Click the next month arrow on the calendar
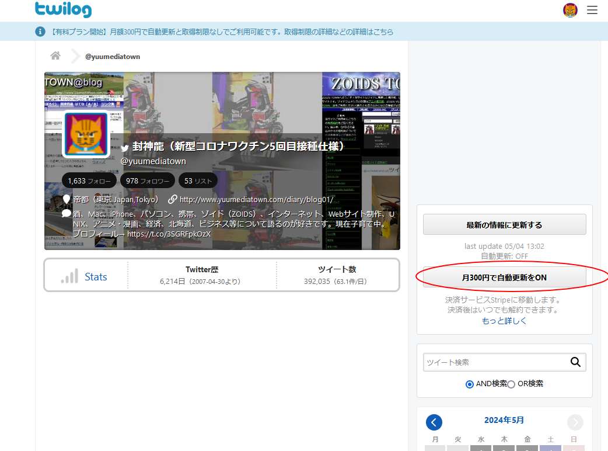Screen dimensions: 608x451 pos(575,422)
